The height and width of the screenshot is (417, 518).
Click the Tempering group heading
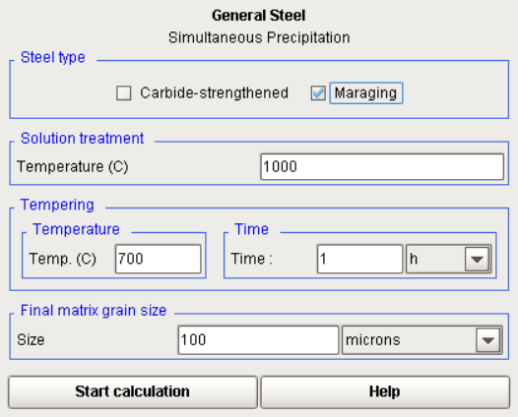(57, 205)
